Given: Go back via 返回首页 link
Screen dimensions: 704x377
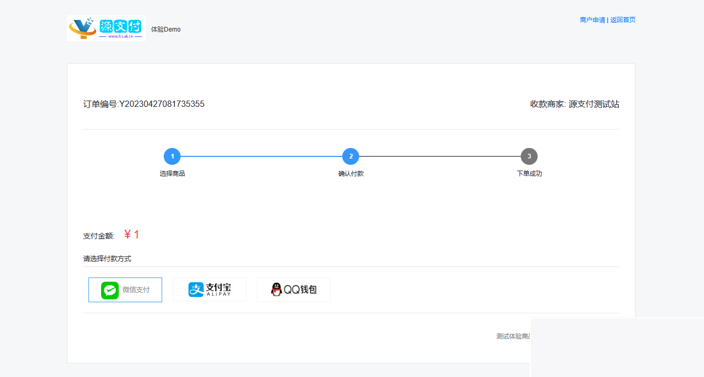Looking at the screenshot, I should click(x=623, y=20).
